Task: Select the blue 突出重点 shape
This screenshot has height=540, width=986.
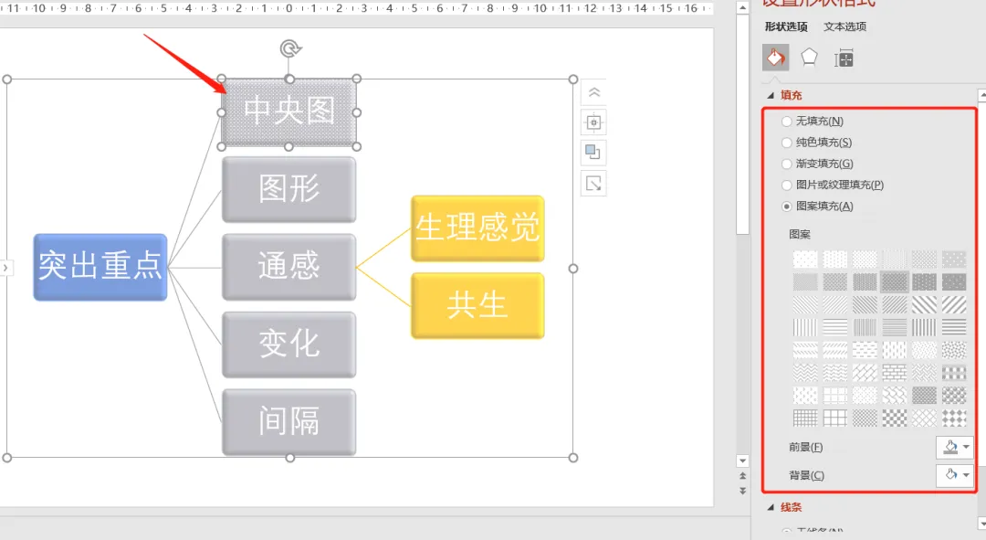Action: pyautogui.click(x=100, y=267)
